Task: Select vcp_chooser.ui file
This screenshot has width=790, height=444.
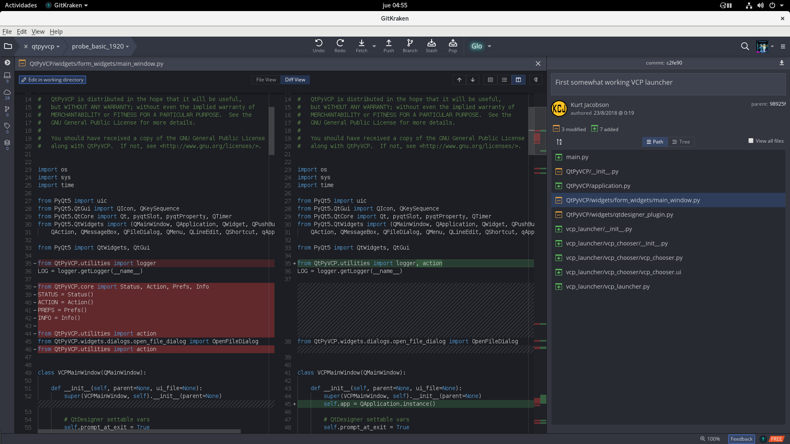Action: click(x=668, y=272)
